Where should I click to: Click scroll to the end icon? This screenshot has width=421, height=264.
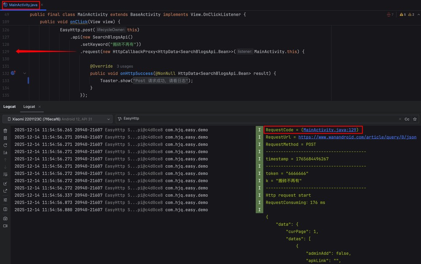[x=5, y=152]
